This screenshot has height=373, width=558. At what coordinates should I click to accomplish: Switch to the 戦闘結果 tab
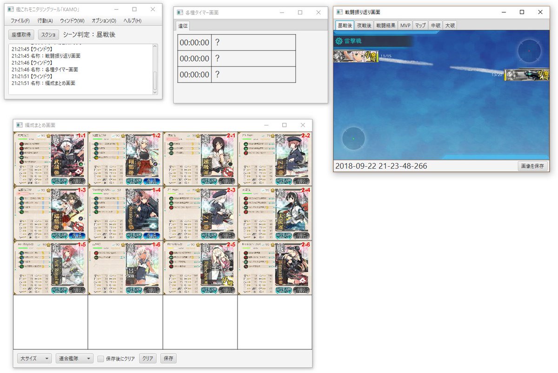(x=385, y=25)
